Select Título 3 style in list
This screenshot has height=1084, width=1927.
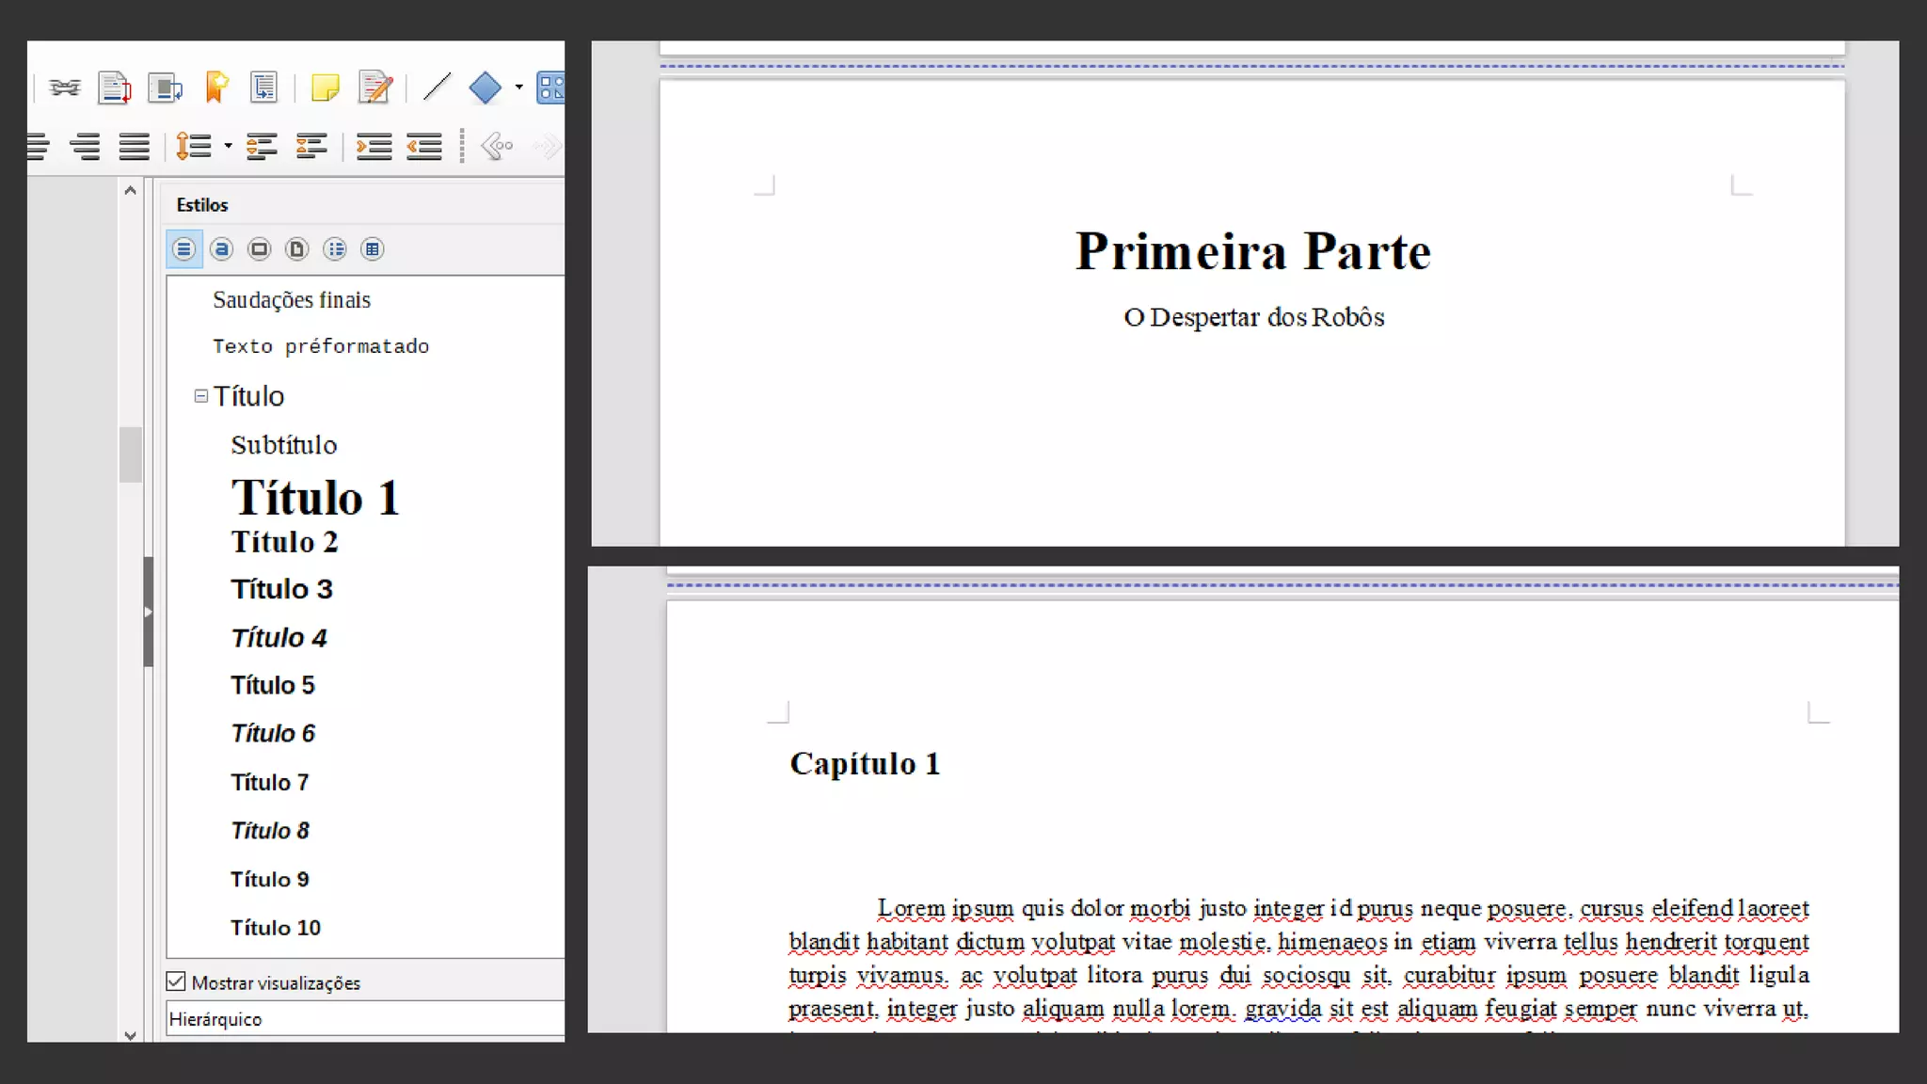point(281,589)
